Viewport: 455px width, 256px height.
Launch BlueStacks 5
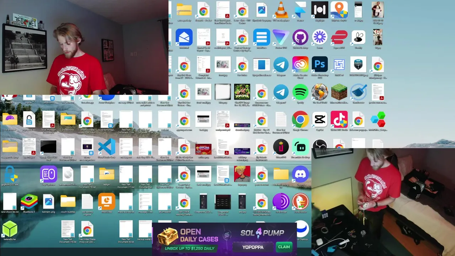[x=29, y=202]
